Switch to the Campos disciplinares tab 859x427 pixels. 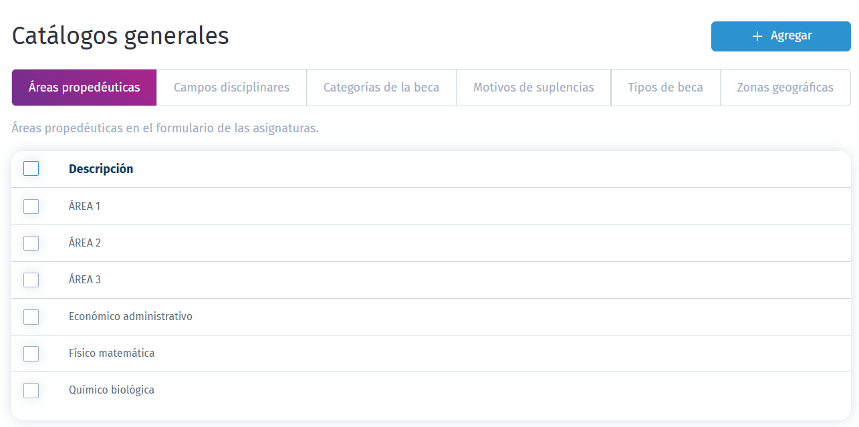tap(231, 87)
